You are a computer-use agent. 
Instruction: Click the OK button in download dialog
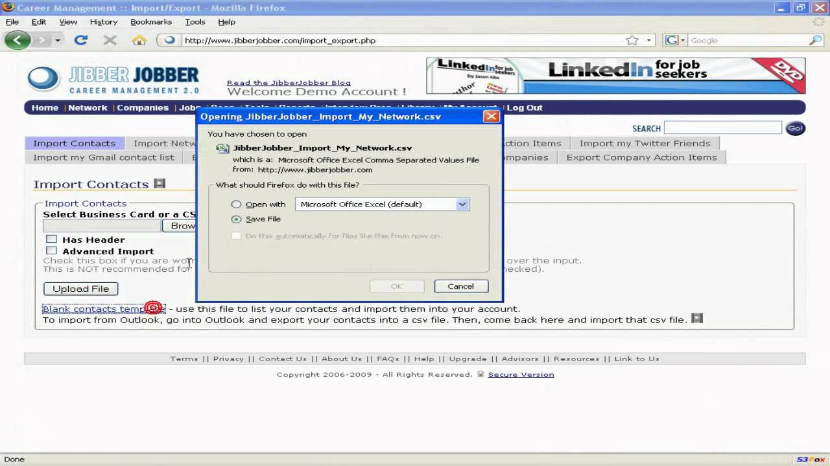pyautogui.click(x=397, y=286)
